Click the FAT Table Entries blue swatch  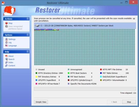coord(101,73)
